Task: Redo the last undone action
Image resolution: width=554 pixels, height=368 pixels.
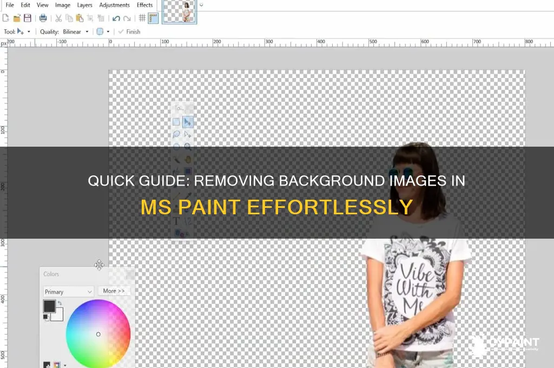Action: pyautogui.click(x=127, y=18)
